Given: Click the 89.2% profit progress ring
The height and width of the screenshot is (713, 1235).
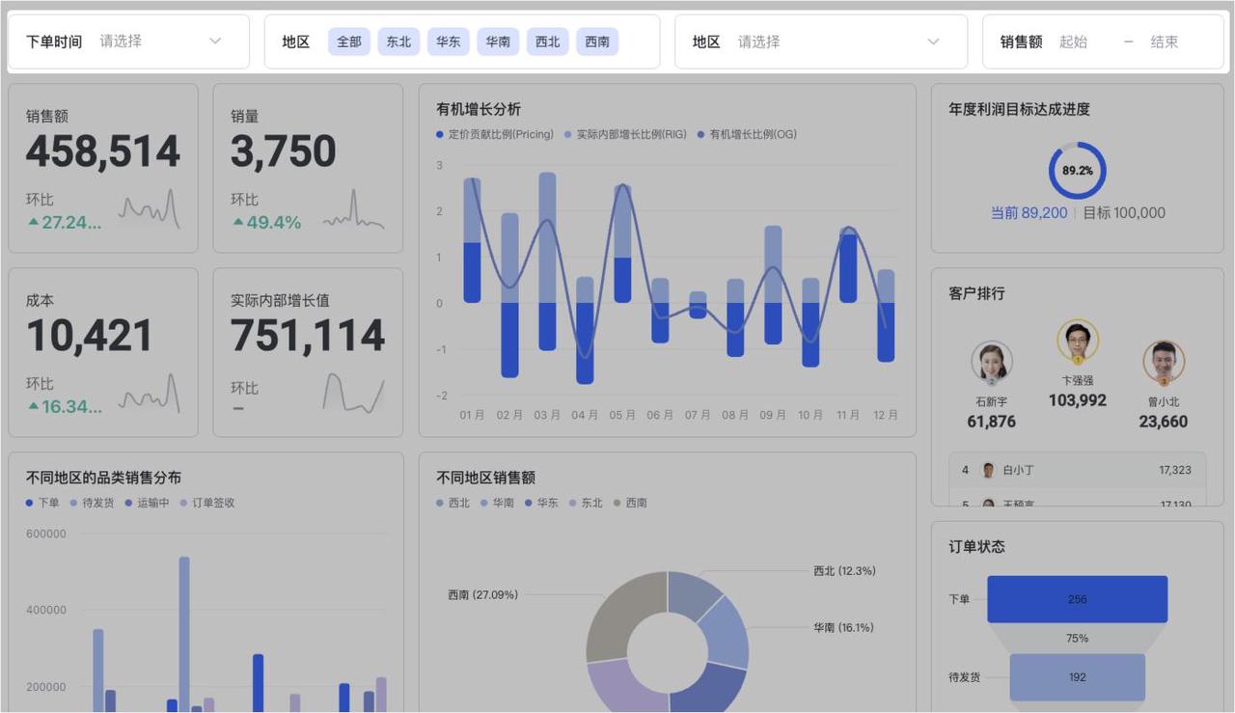Looking at the screenshot, I should 1078,171.
